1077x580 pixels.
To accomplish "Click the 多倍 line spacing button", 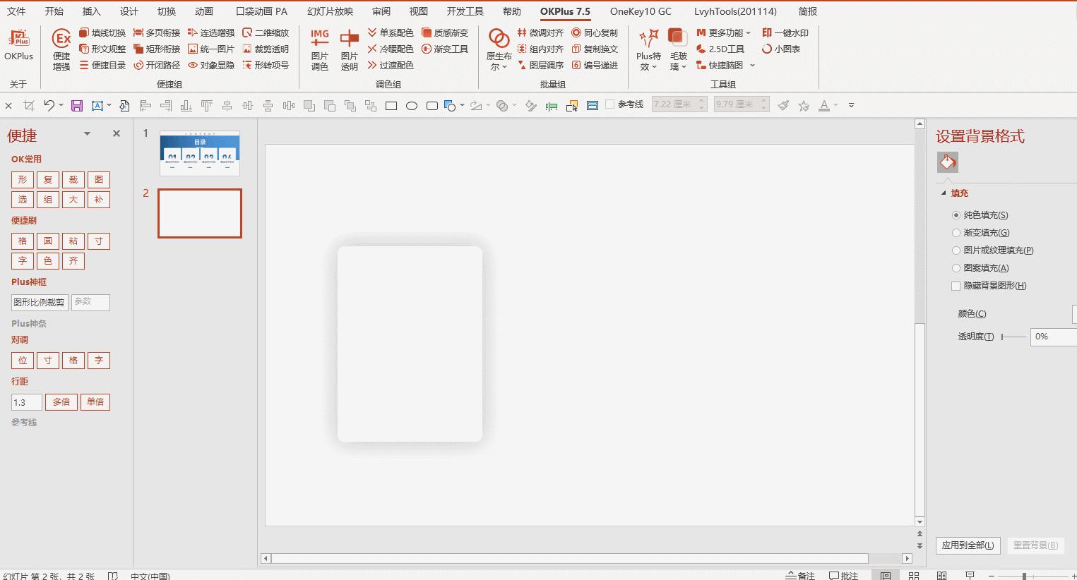I will click(x=61, y=402).
